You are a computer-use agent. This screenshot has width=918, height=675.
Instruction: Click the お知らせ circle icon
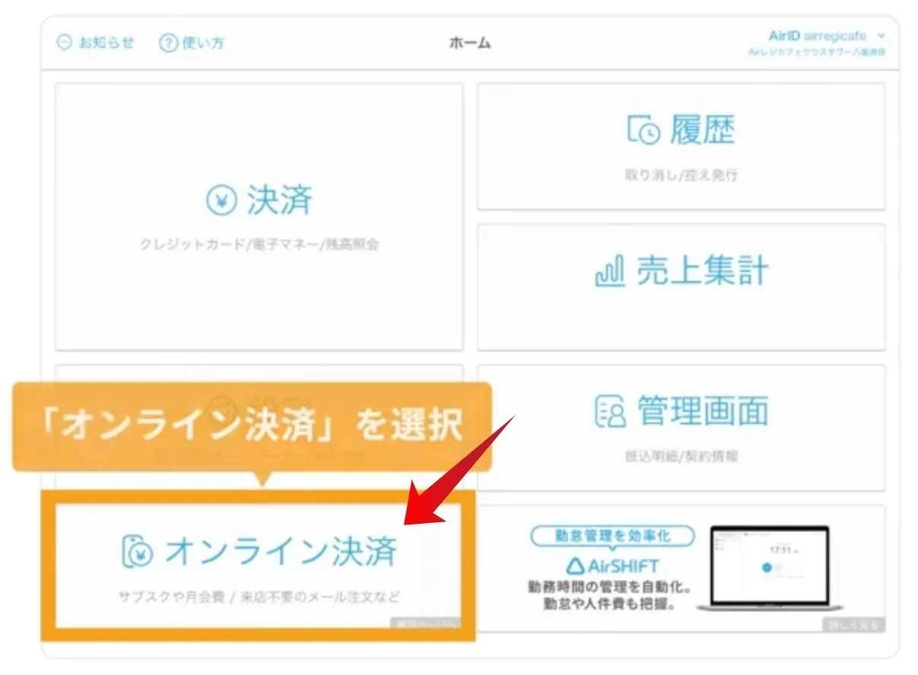(x=65, y=43)
